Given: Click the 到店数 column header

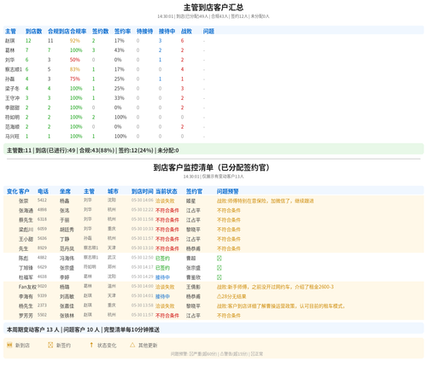Looking at the screenshot, I should (x=33, y=32).
